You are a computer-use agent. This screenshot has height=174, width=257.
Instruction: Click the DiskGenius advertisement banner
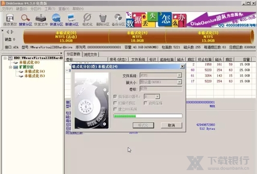coord(191,20)
